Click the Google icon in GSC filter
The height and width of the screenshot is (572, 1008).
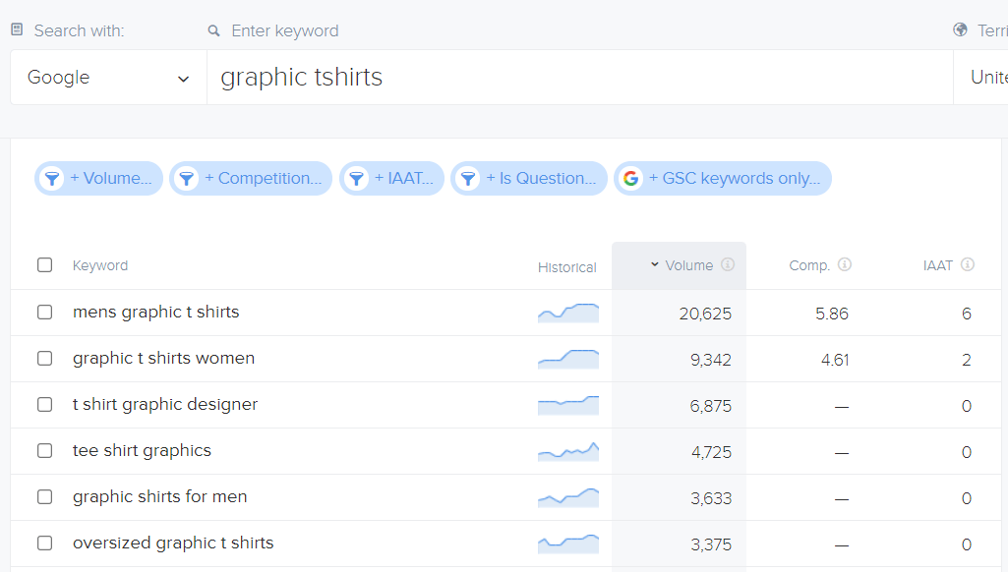point(631,179)
